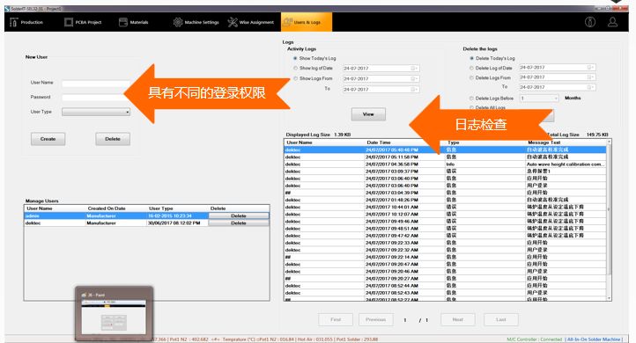
Task: Click the Paint taskbar preview thumbnail
Action: (x=114, y=313)
